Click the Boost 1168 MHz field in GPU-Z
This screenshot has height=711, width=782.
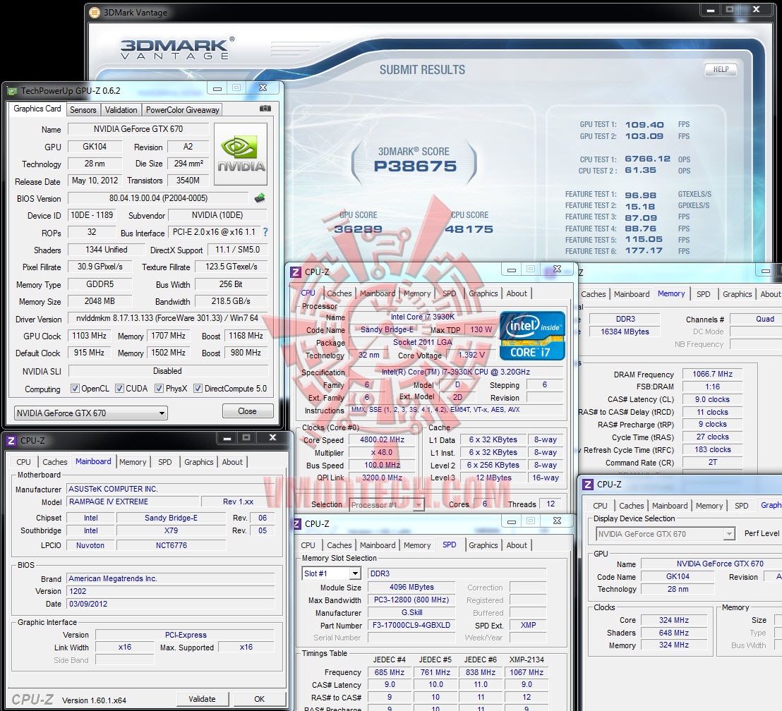point(246,336)
